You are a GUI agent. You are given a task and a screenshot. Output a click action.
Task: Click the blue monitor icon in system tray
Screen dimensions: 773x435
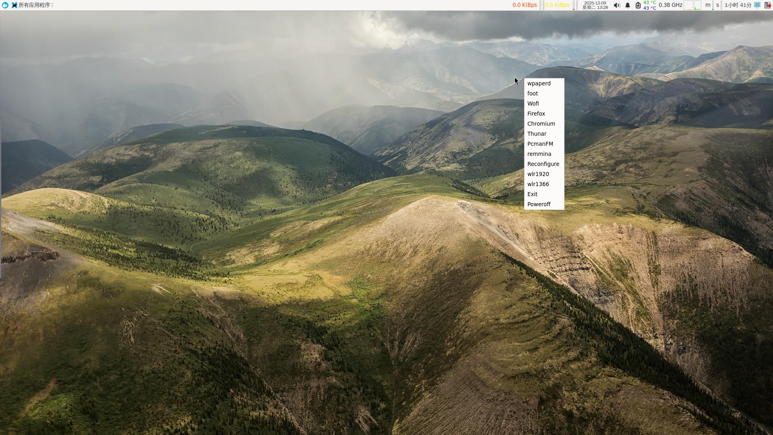[x=757, y=5]
